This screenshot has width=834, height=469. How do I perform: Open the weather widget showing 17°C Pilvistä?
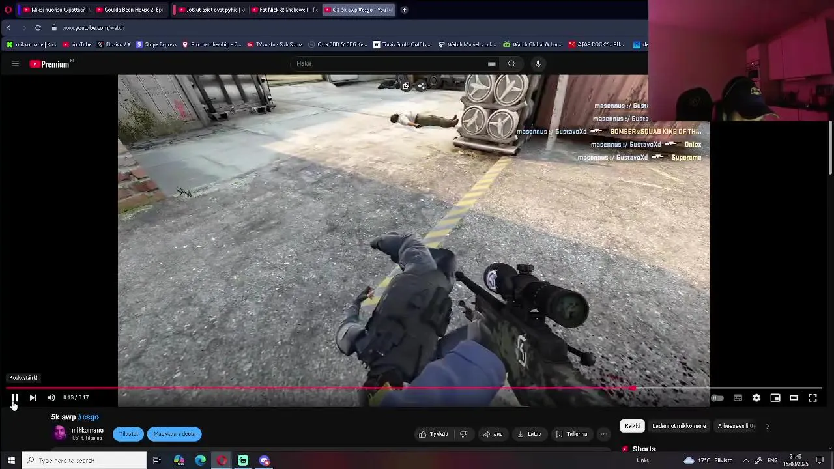pos(708,461)
